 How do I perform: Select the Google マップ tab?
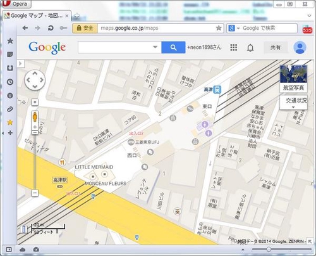[x=36, y=16]
